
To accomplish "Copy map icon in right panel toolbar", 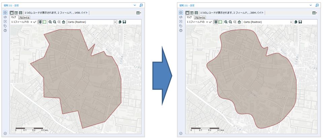I will click(x=295, y=22).
